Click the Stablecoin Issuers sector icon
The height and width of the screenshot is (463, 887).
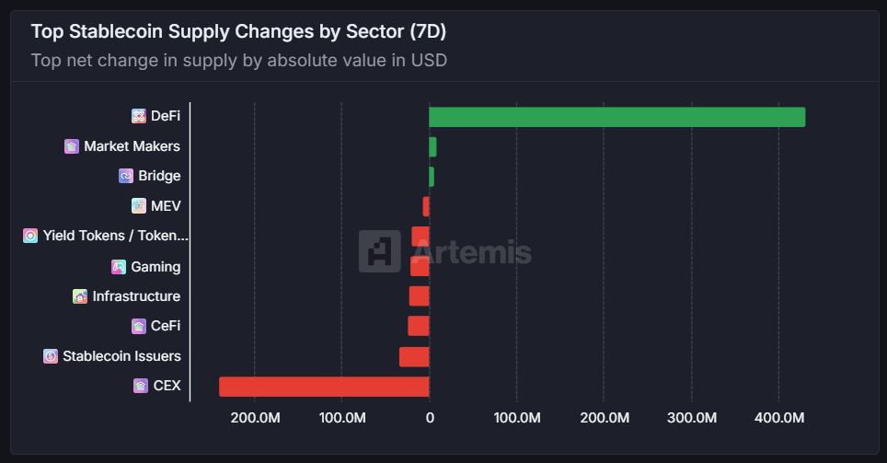tap(51, 356)
